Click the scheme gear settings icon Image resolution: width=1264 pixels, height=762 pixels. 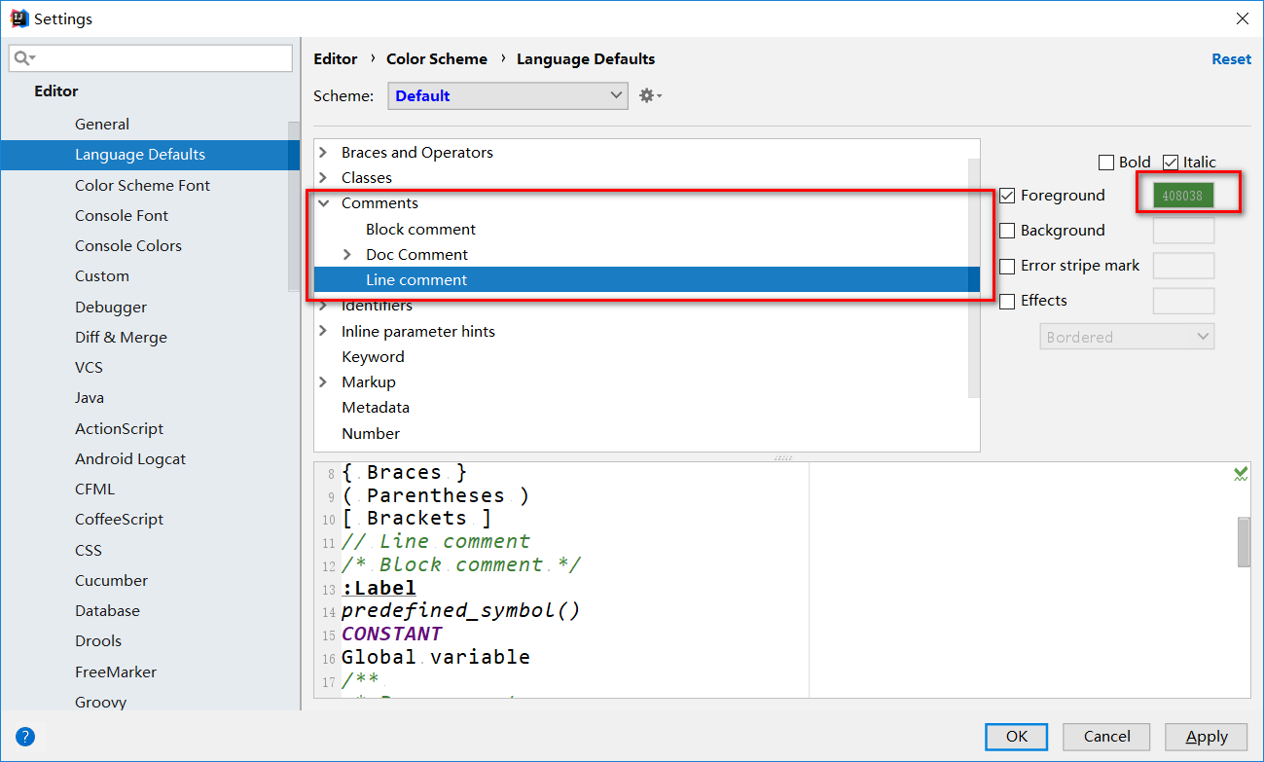(x=648, y=95)
